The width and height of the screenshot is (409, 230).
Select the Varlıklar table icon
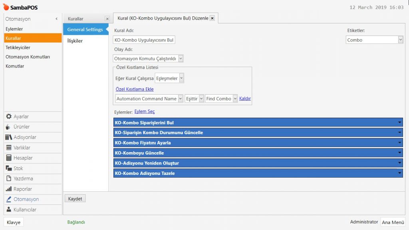click(x=9, y=148)
